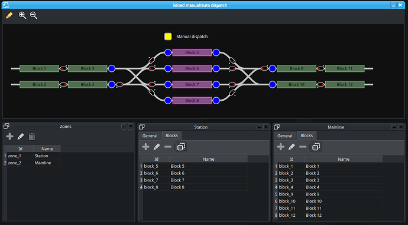Zoom out of the track diagram
Screen dimensions: 408x225
34,15
